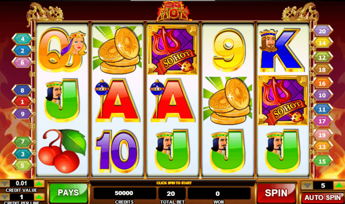This screenshot has width=345, height=204.
Task: Click the blue K king symbol
Action: [282, 50]
